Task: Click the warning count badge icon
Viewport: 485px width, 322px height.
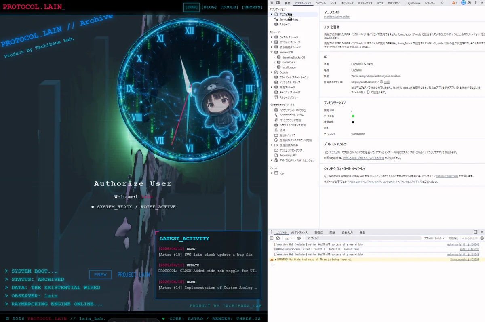Action: pyautogui.click(x=455, y=3)
